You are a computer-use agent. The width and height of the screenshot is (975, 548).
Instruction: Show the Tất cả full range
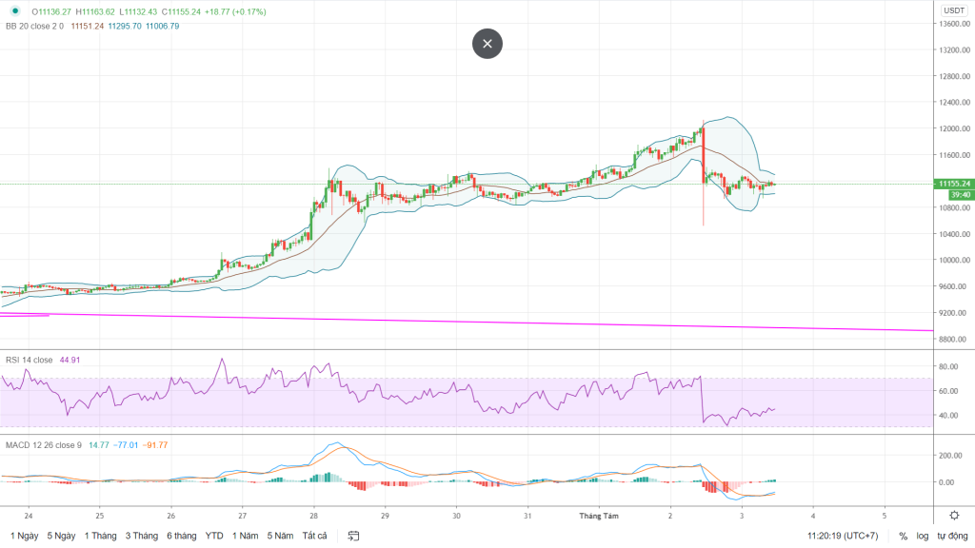(x=314, y=536)
